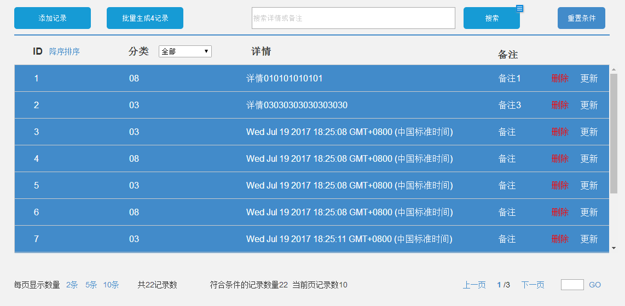This screenshot has width=625, height=306.
Task: Click the table scrollbar down arrow
Action: click(614, 248)
